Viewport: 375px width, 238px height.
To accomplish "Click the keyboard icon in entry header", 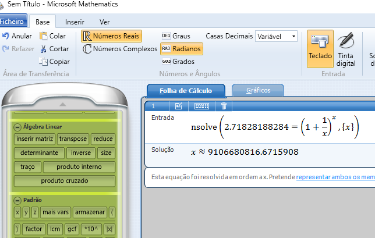I will 201,106.
